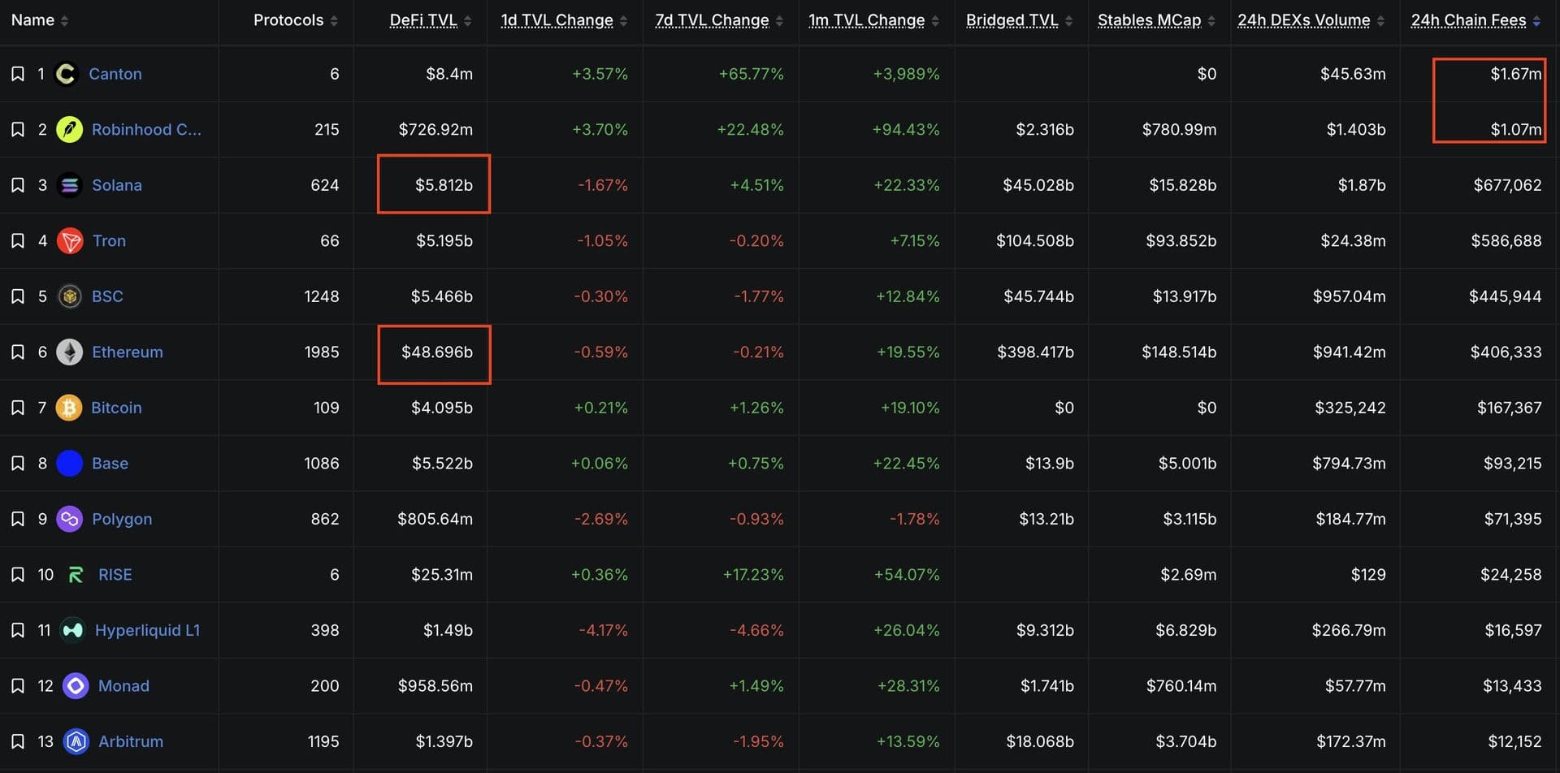Toggle bookmark for Bitcoin

[17, 408]
